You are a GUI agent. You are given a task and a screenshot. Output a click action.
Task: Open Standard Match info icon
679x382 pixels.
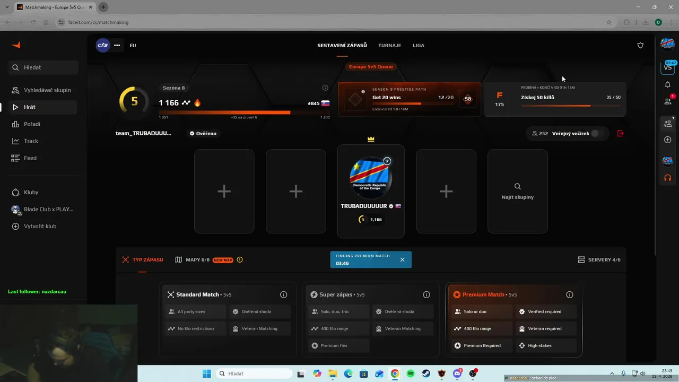point(283,294)
